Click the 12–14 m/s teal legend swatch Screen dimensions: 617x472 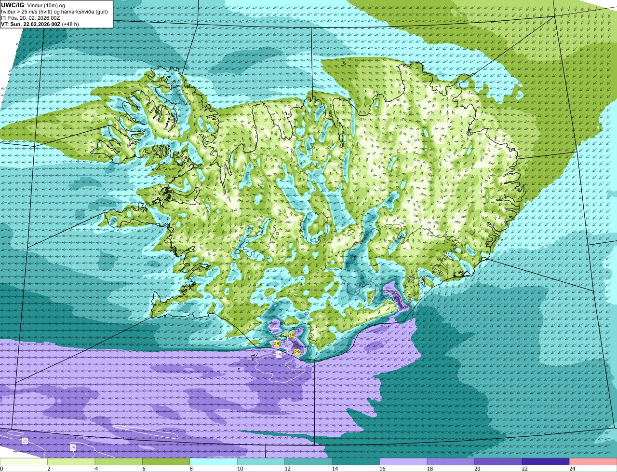pos(308,462)
